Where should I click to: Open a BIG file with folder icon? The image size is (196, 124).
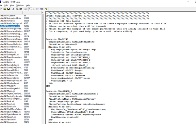[x=5, y=9]
